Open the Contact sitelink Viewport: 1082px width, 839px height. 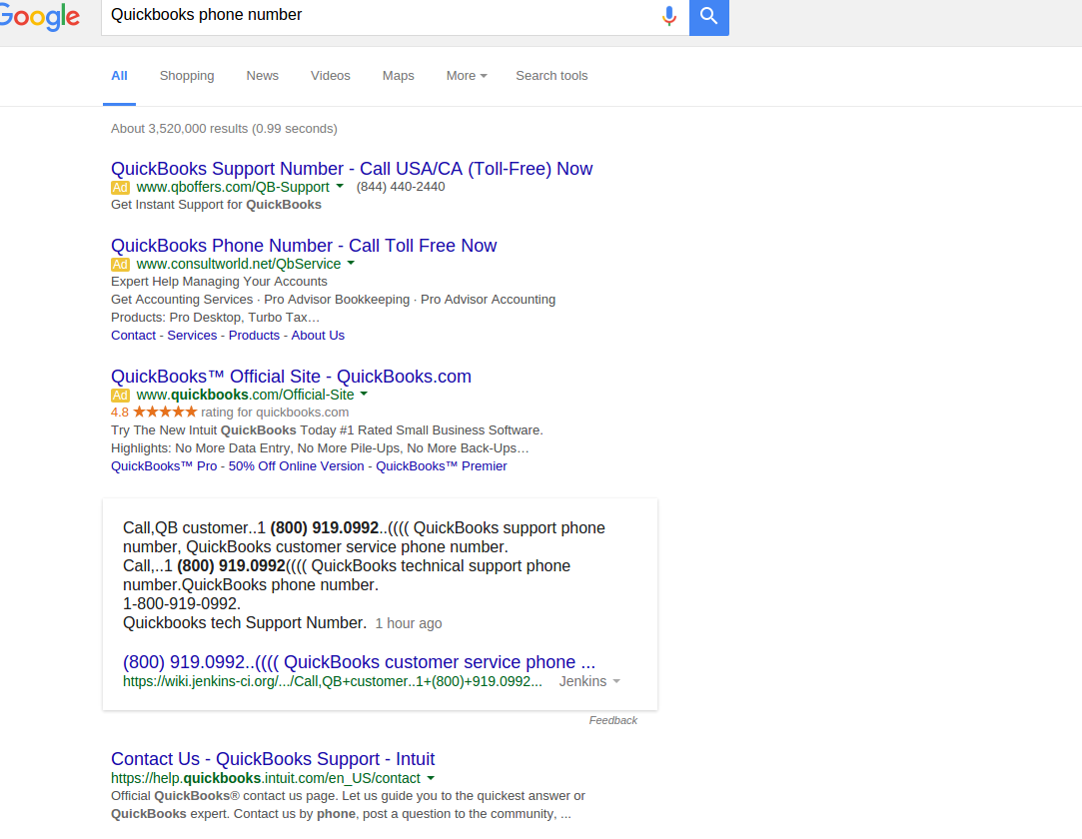[x=133, y=336]
